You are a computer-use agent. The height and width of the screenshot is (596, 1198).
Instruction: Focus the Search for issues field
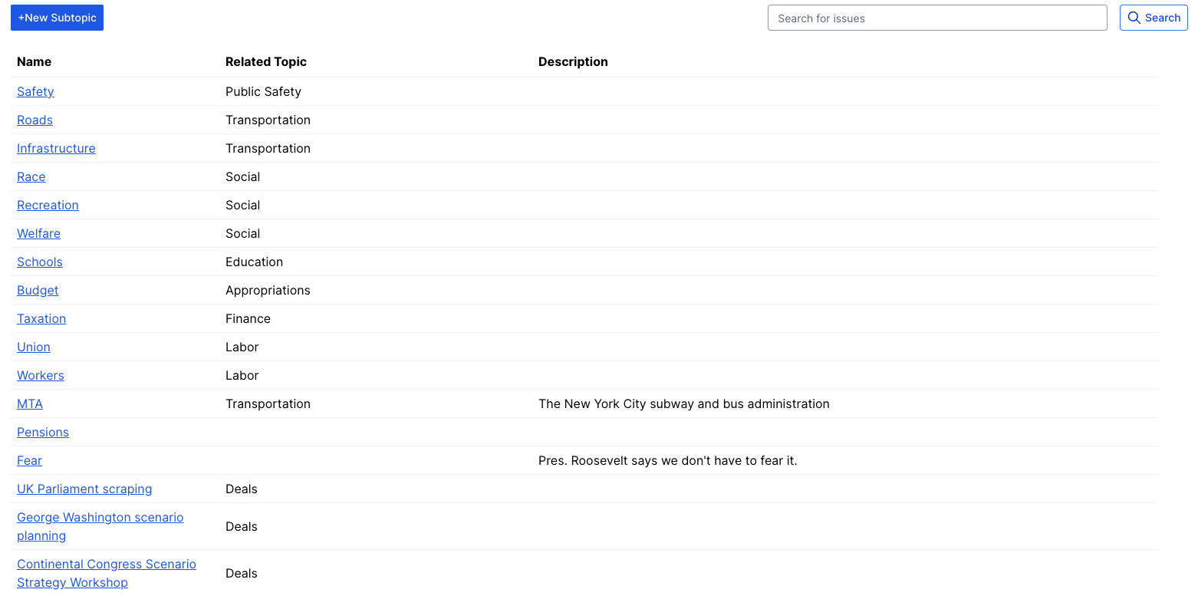point(937,18)
